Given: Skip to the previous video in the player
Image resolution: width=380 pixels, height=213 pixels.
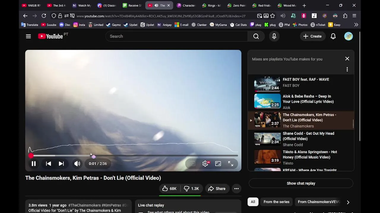Looking at the screenshot, I should (x=48, y=164).
